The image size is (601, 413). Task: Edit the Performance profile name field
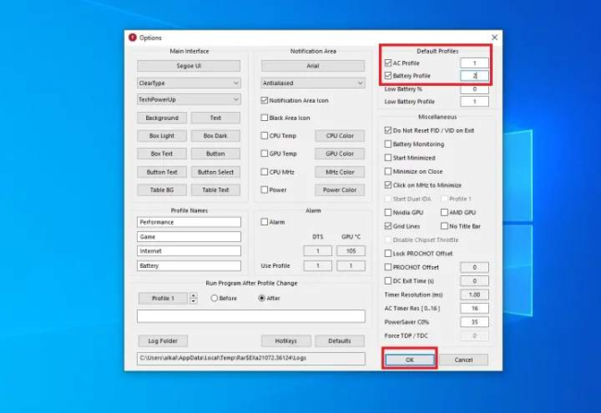[x=189, y=223]
